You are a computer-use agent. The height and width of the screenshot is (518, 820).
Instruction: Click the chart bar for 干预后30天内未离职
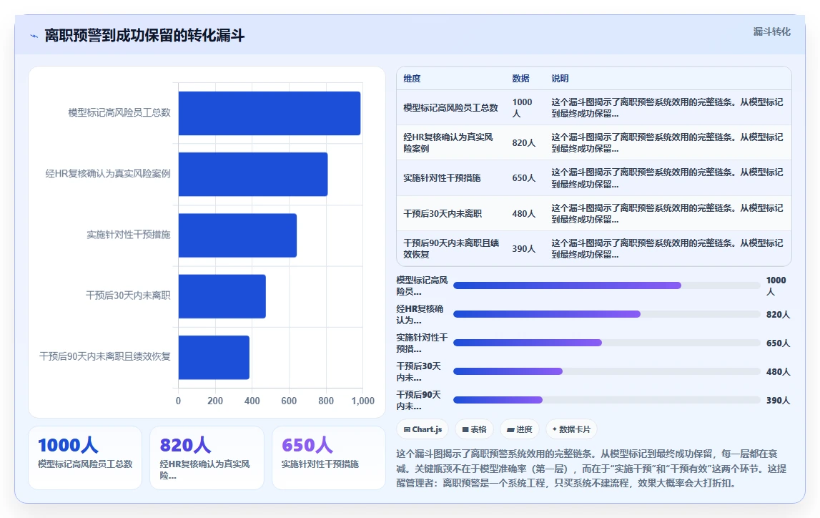pos(222,296)
